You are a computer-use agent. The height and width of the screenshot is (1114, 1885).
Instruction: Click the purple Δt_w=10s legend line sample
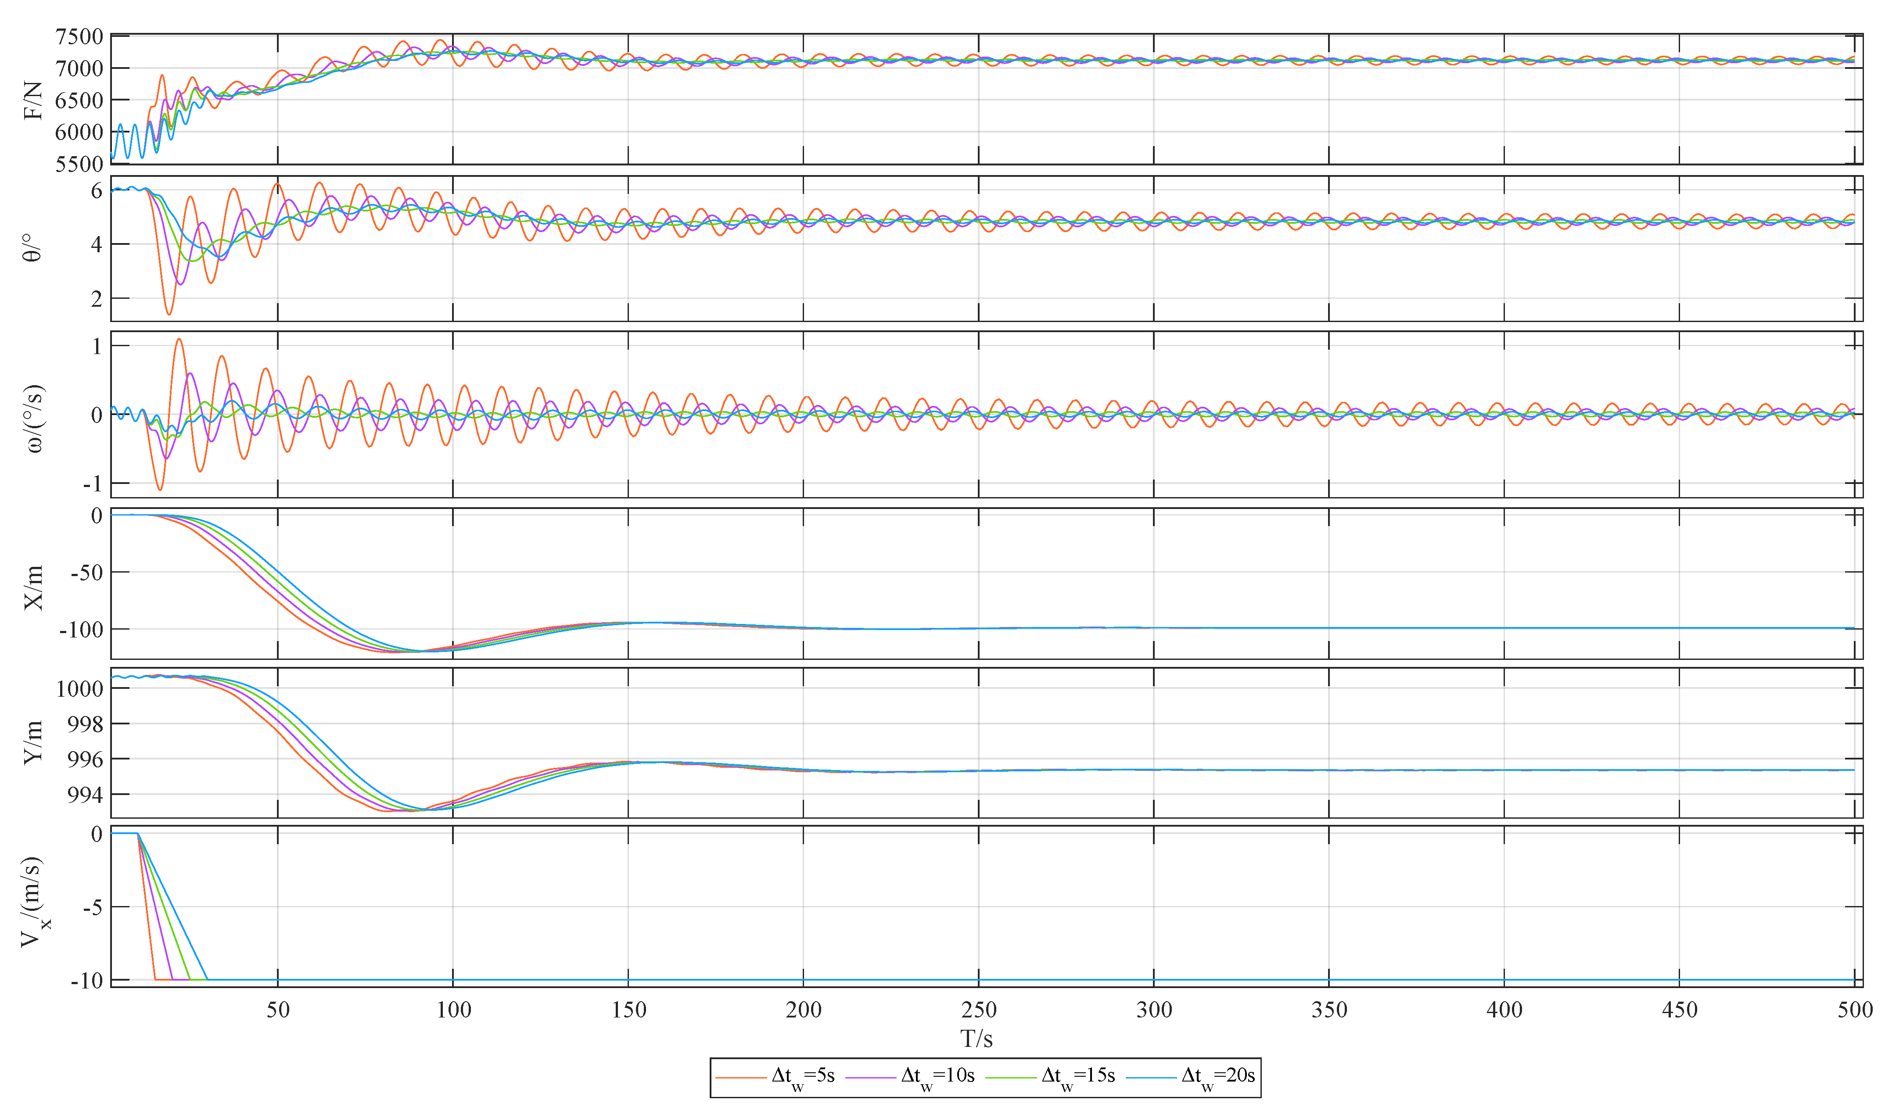click(871, 1078)
